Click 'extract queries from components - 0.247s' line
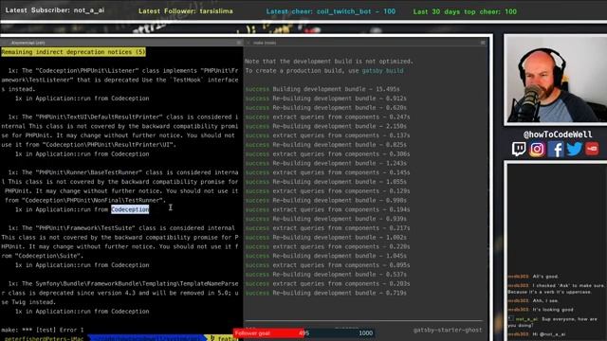This screenshot has width=607, height=341. click(341, 117)
